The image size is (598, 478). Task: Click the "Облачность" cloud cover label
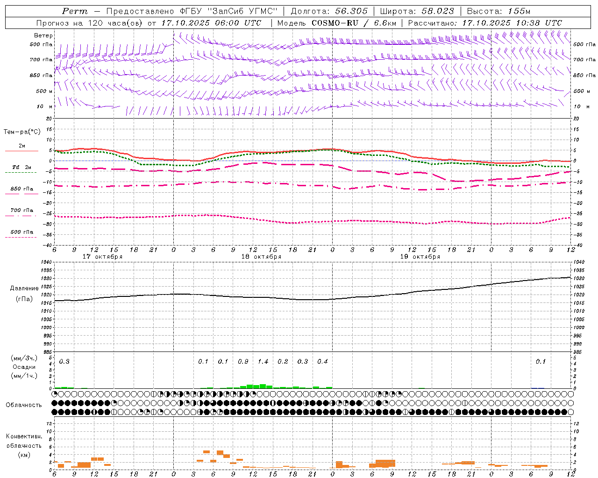(24, 405)
